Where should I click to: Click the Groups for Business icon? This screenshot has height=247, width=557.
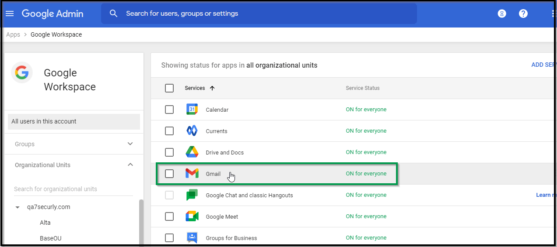coord(192,238)
